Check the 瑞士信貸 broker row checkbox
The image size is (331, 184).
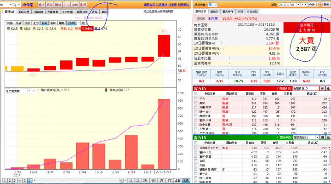pyautogui.click(x=196, y=125)
